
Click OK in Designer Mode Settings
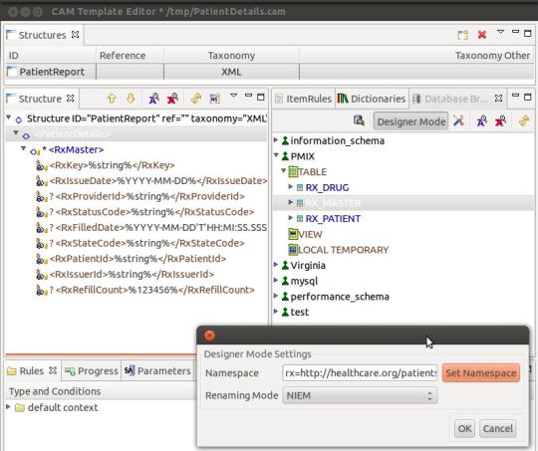click(464, 428)
